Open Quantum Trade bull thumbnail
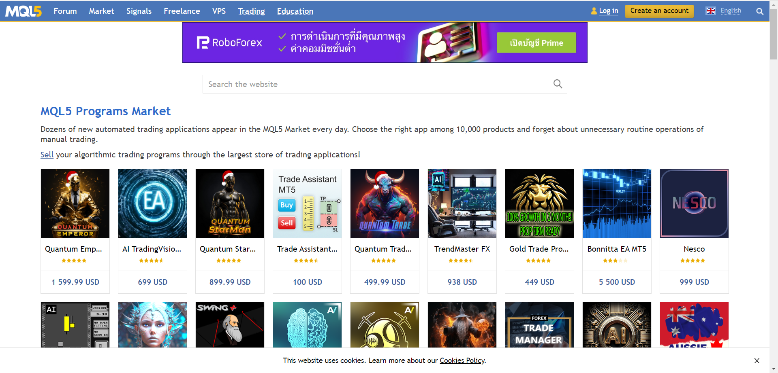 click(385, 203)
